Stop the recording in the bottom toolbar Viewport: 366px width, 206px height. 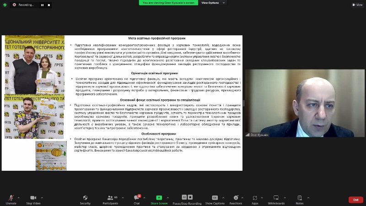pyautogui.click(x=190, y=197)
